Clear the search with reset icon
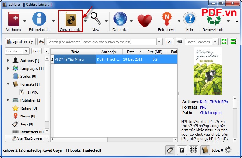 (179, 42)
